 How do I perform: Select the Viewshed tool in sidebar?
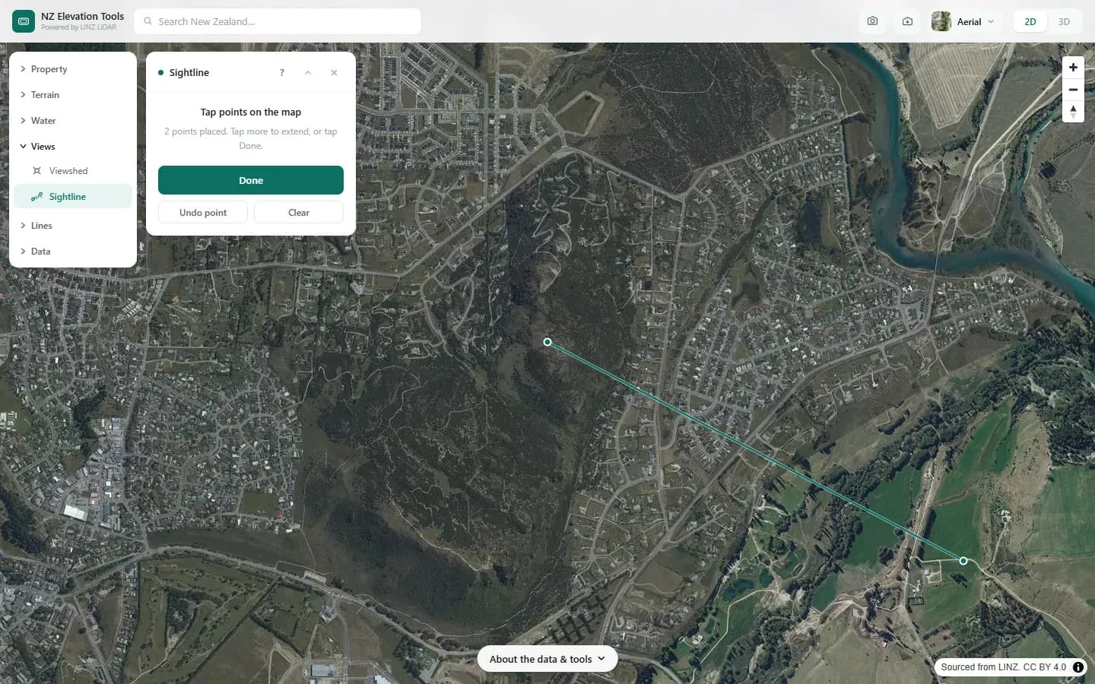click(x=73, y=171)
